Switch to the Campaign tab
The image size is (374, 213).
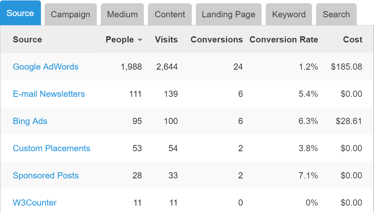70,14
